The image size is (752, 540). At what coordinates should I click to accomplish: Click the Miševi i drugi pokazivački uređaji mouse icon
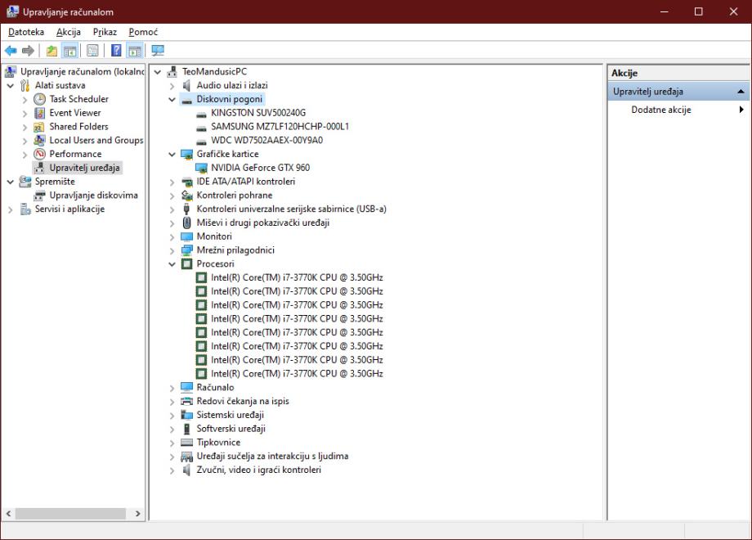187,223
